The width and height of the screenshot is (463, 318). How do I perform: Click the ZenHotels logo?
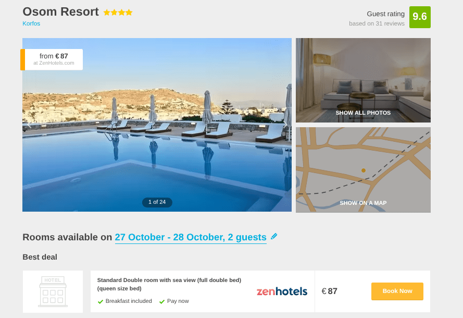click(282, 291)
